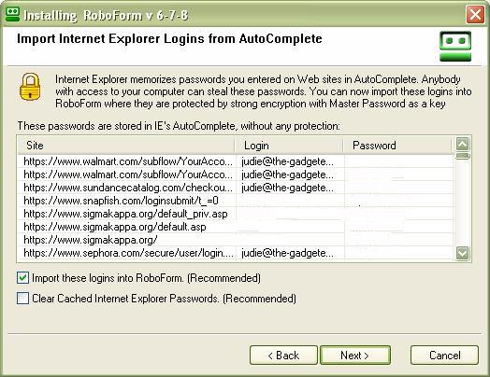Go to previous step with Back
490x377 pixels.
coord(283,356)
